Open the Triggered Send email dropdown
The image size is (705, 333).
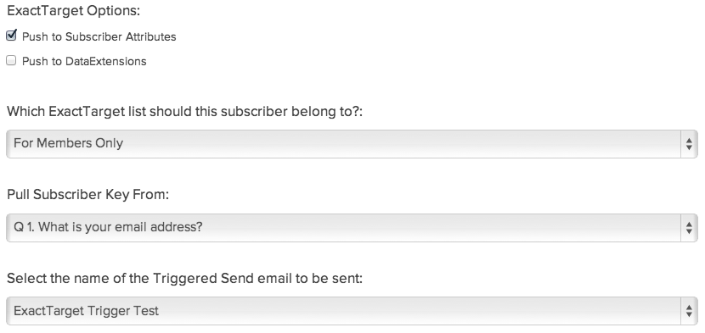(x=352, y=311)
